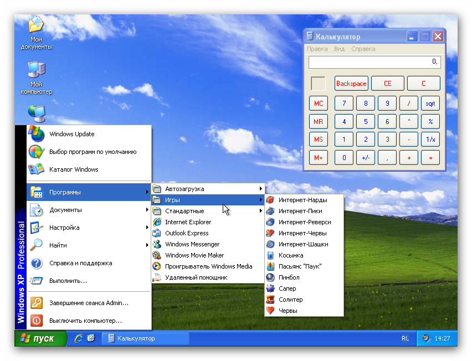Click Internet Explorer quick launch icon in taskbar
This screenshot has height=361, width=472.
click(79, 338)
